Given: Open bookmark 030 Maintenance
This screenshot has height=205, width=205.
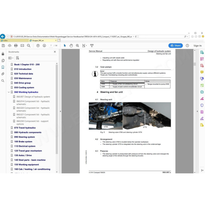Looking at the screenshot, I should 23,78.
